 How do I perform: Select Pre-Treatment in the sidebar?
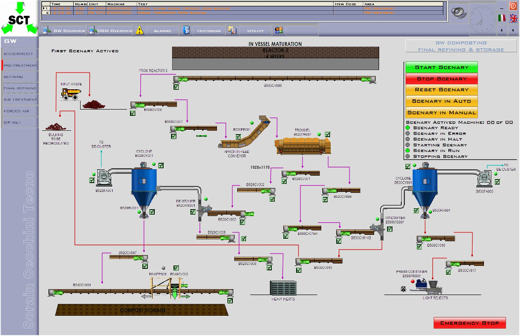tap(20, 65)
